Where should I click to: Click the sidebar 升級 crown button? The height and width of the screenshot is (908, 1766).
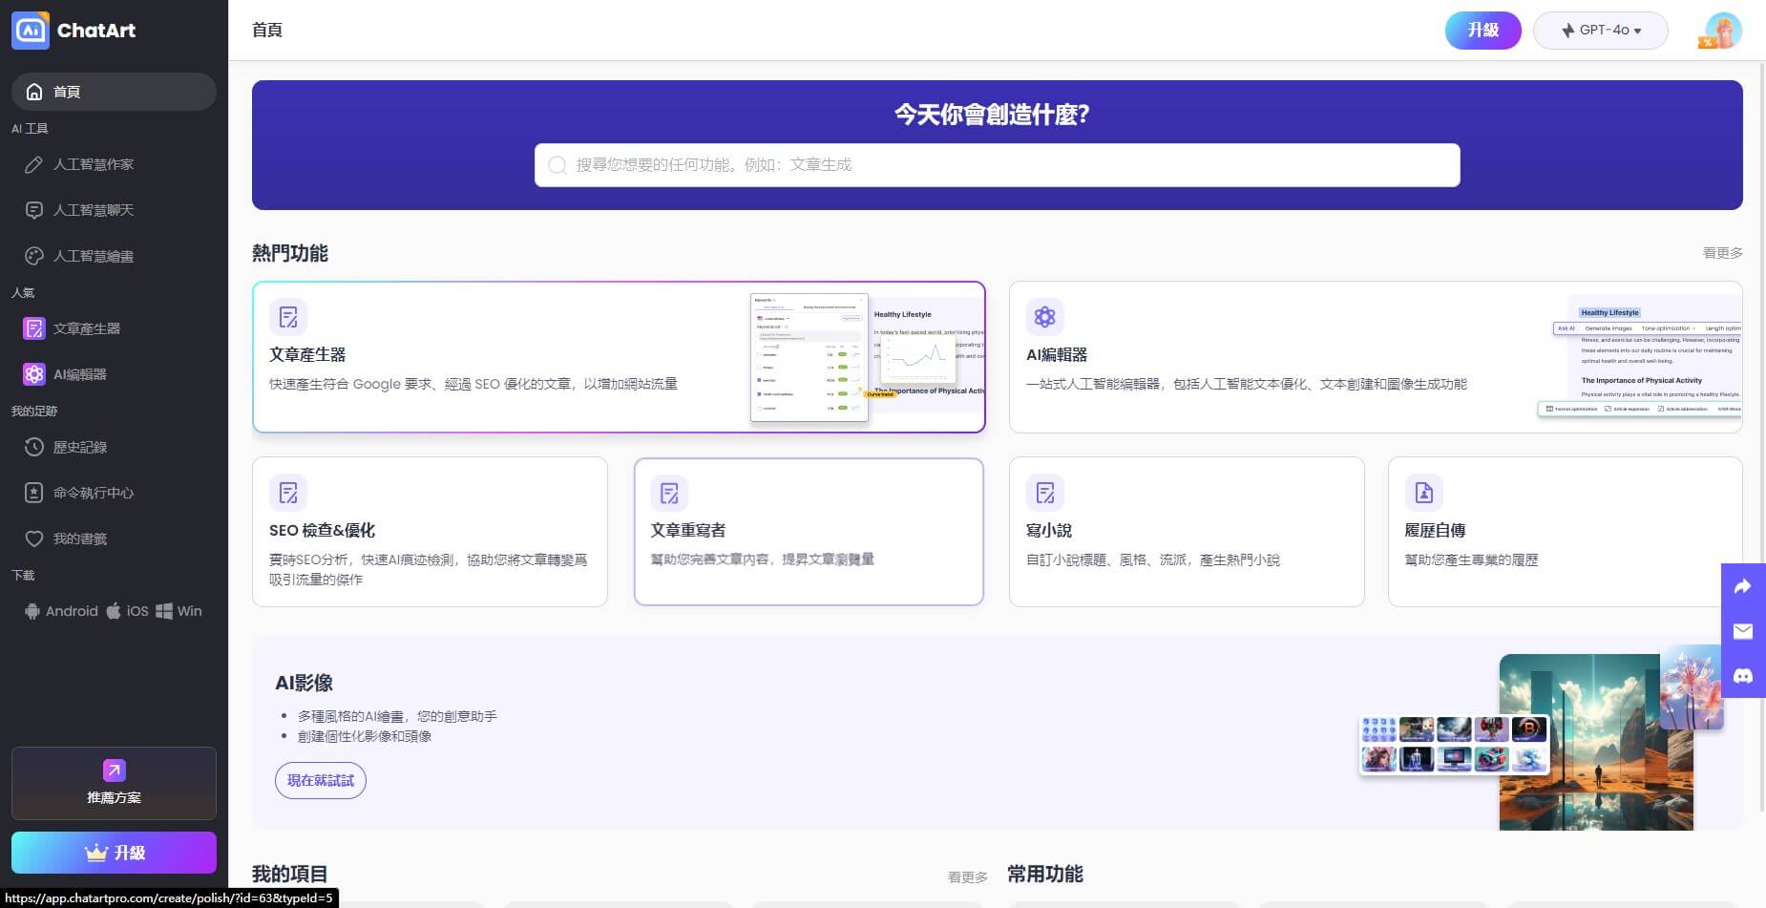pos(114,853)
